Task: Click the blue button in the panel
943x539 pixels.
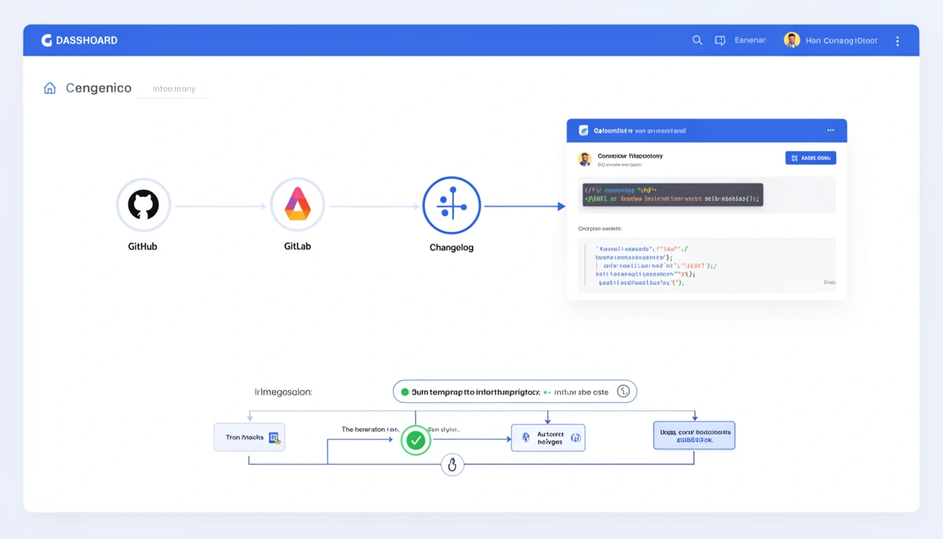Action: tap(810, 158)
